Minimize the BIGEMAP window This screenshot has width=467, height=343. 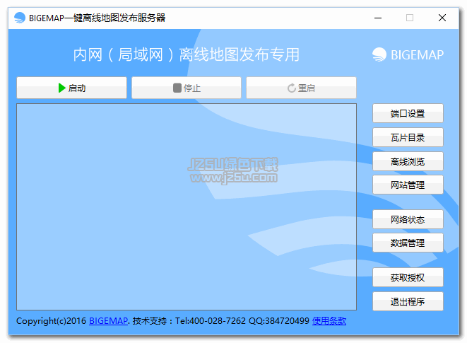pyautogui.click(x=378, y=18)
